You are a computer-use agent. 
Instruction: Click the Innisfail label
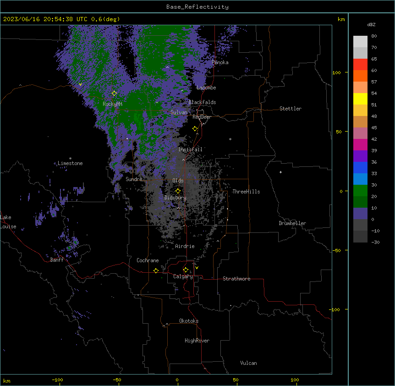(x=190, y=149)
